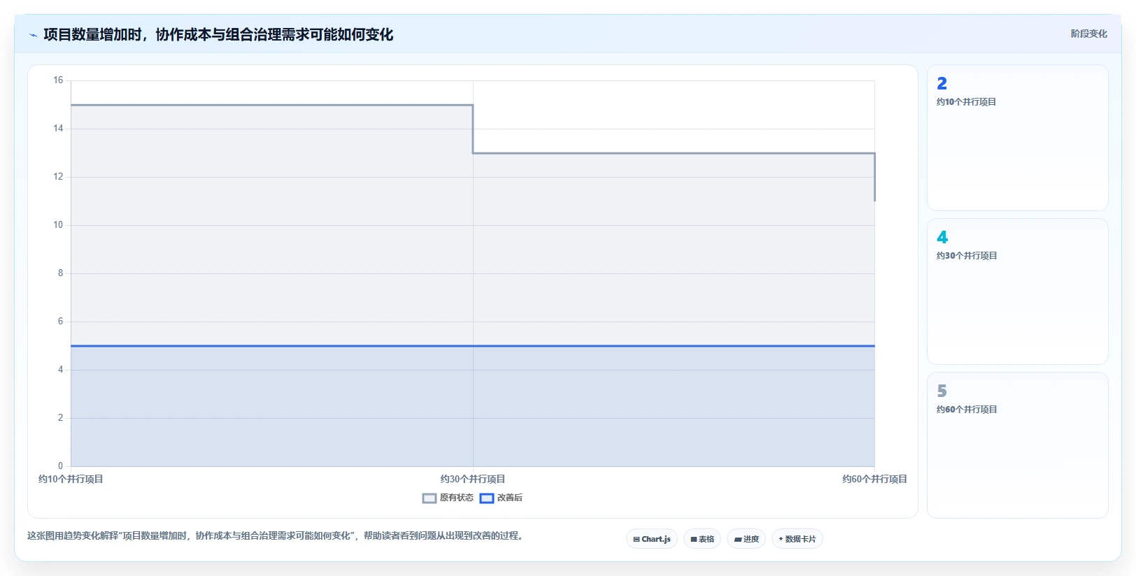Click the 约30个并行项目 caption in second card

click(967, 256)
